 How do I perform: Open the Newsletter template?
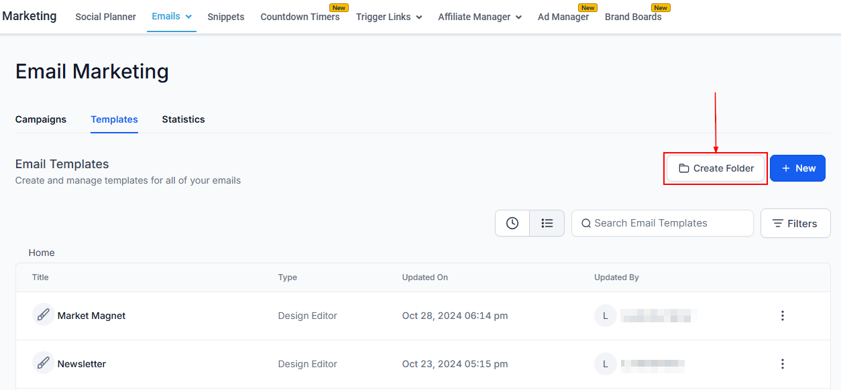click(82, 364)
